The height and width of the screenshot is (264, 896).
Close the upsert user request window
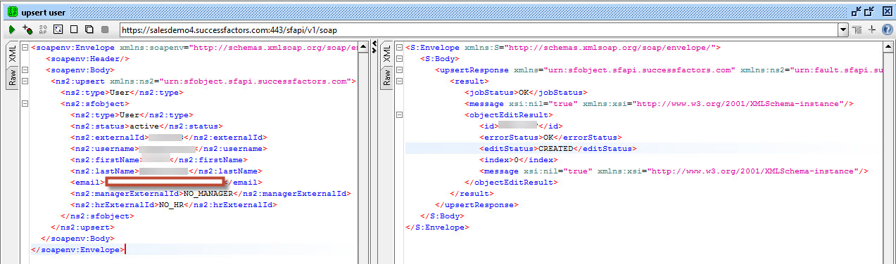[887, 11]
